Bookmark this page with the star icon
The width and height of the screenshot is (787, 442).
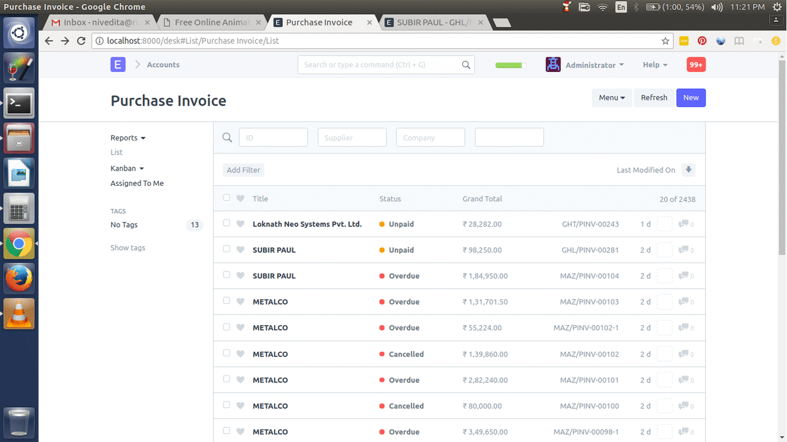click(x=665, y=41)
